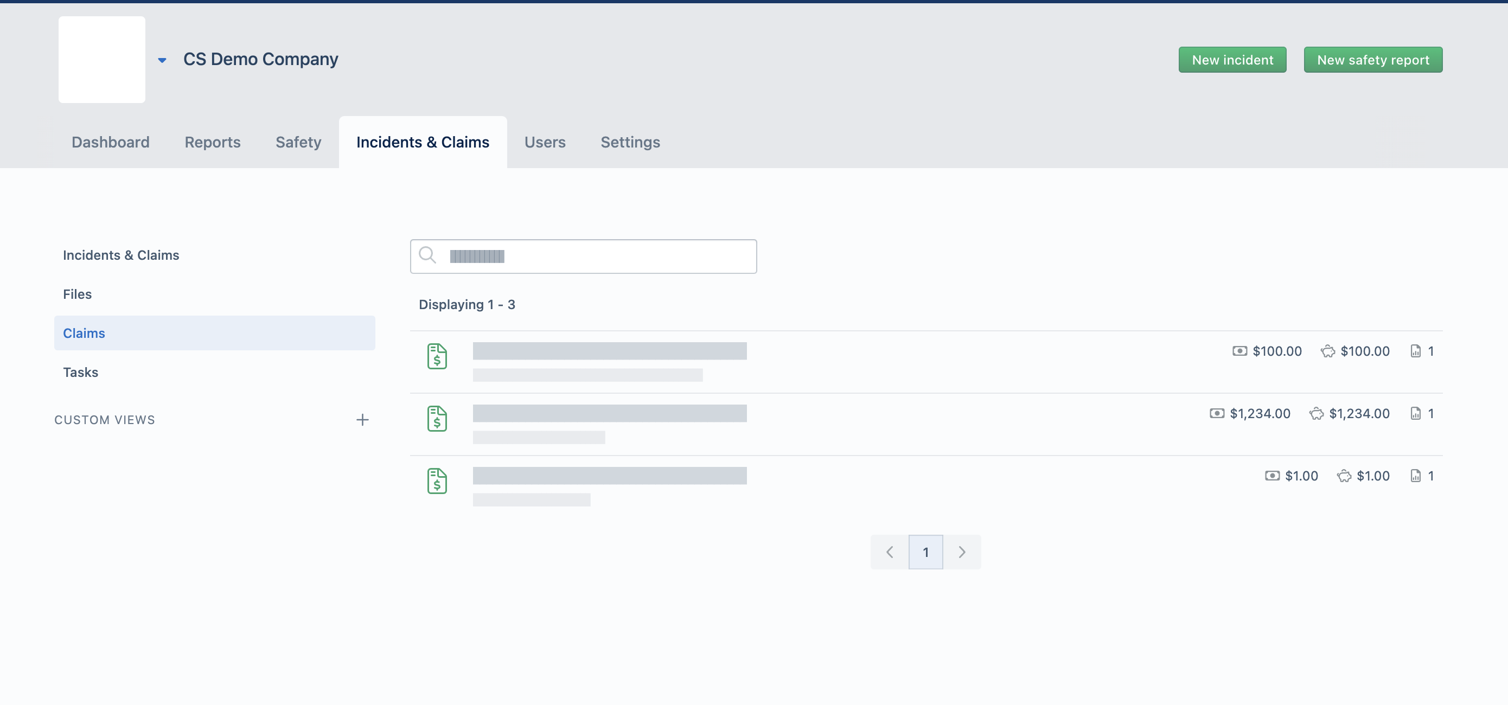The height and width of the screenshot is (705, 1508).
Task: Click the cash icon beside $100.00
Action: (x=1240, y=351)
